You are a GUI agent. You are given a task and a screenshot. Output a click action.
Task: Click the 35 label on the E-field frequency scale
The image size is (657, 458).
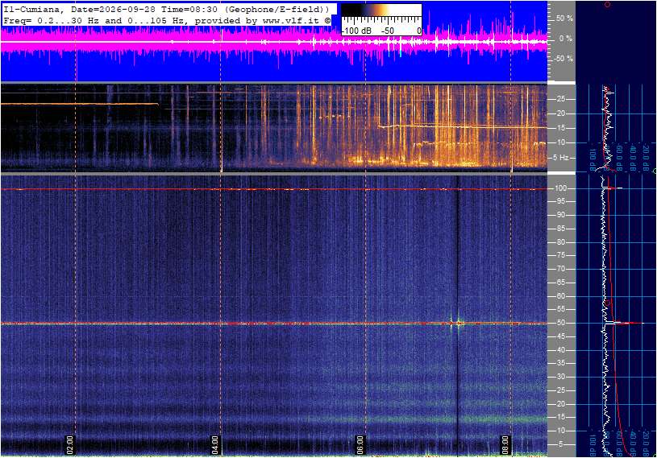tap(560, 363)
